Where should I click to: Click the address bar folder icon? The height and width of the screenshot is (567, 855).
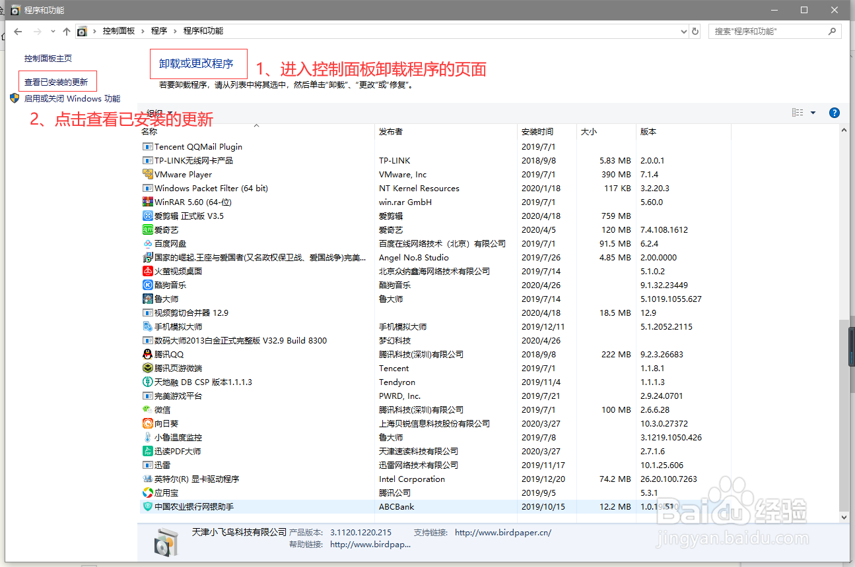point(82,32)
